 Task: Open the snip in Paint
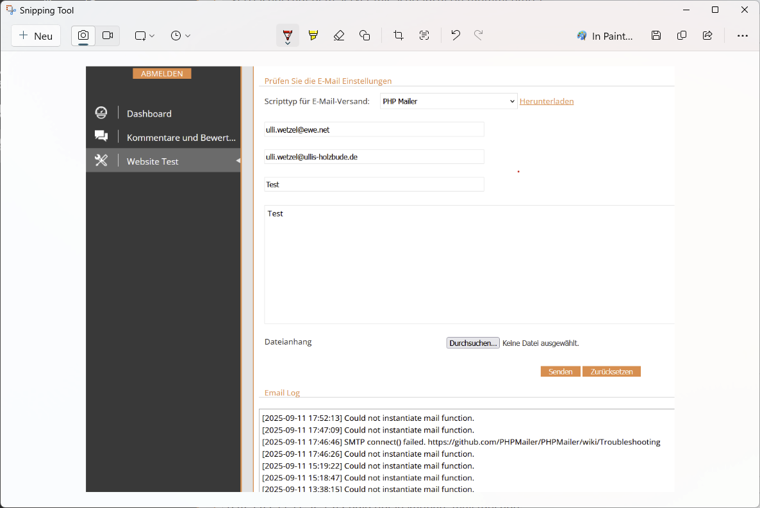coord(605,36)
